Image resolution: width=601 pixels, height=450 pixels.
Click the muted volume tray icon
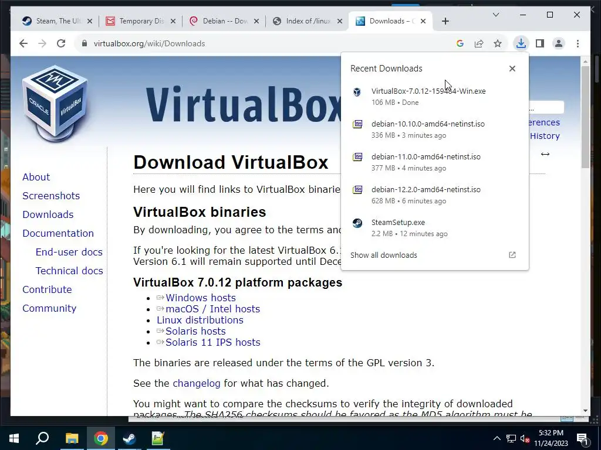(524, 438)
